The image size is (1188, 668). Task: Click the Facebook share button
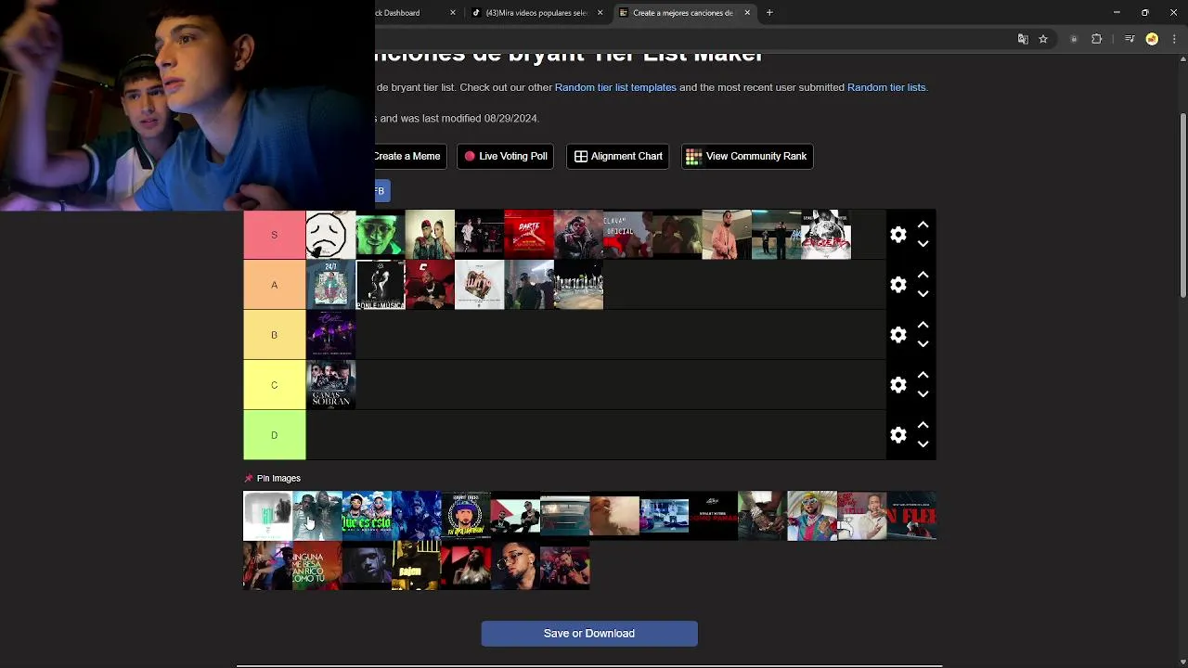[x=381, y=191]
